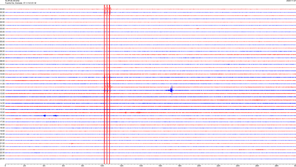Screen dimensions: 296x167
Task: Click the 6m tick on the time axis
Action: click(x=64, y=166)
